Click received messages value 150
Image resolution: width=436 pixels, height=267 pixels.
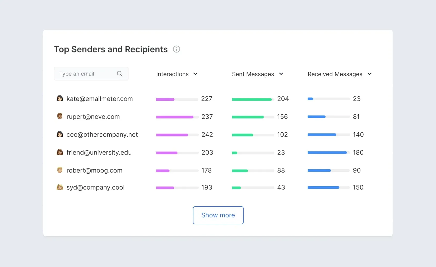pos(358,187)
